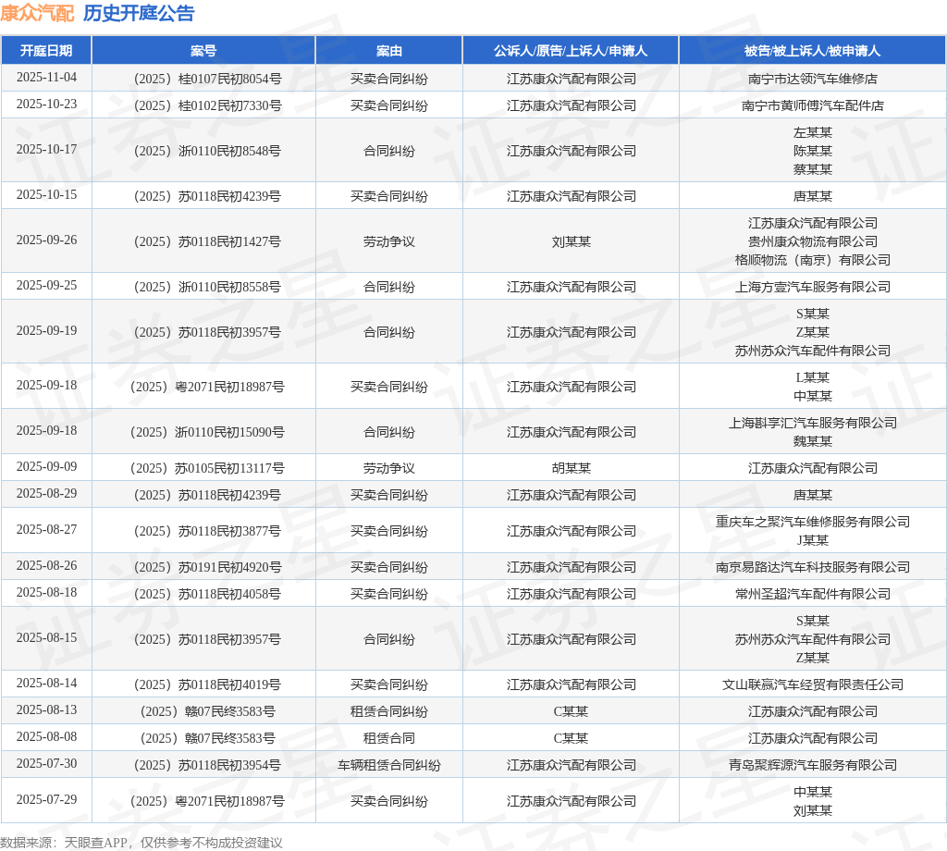Click the 案由 column header
947x851 pixels.
tap(389, 51)
